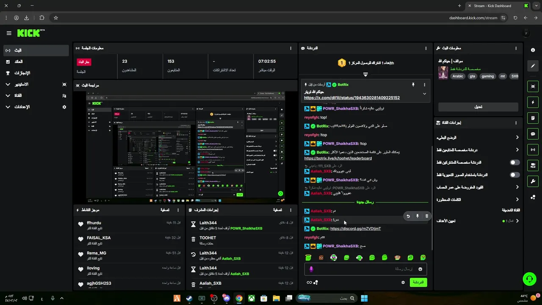
Task: Delete the hovered Aaliah_SXB chat message
Action: tap(426, 216)
